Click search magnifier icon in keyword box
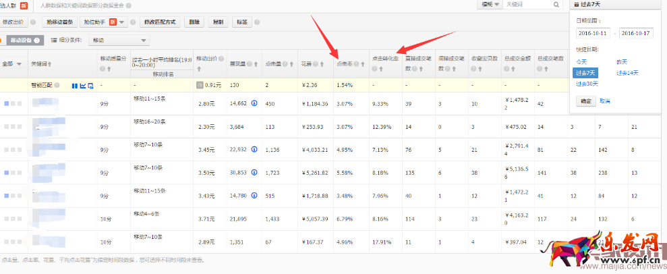The height and width of the screenshot is (274, 667). [555, 5]
